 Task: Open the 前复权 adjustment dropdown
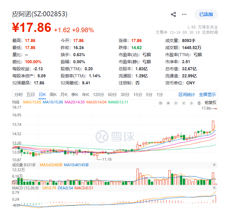pos(210,103)
